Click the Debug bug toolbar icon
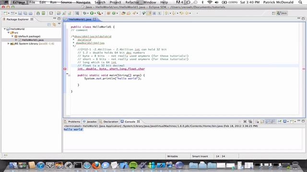The image size is (307, 172). click(84, 13)
